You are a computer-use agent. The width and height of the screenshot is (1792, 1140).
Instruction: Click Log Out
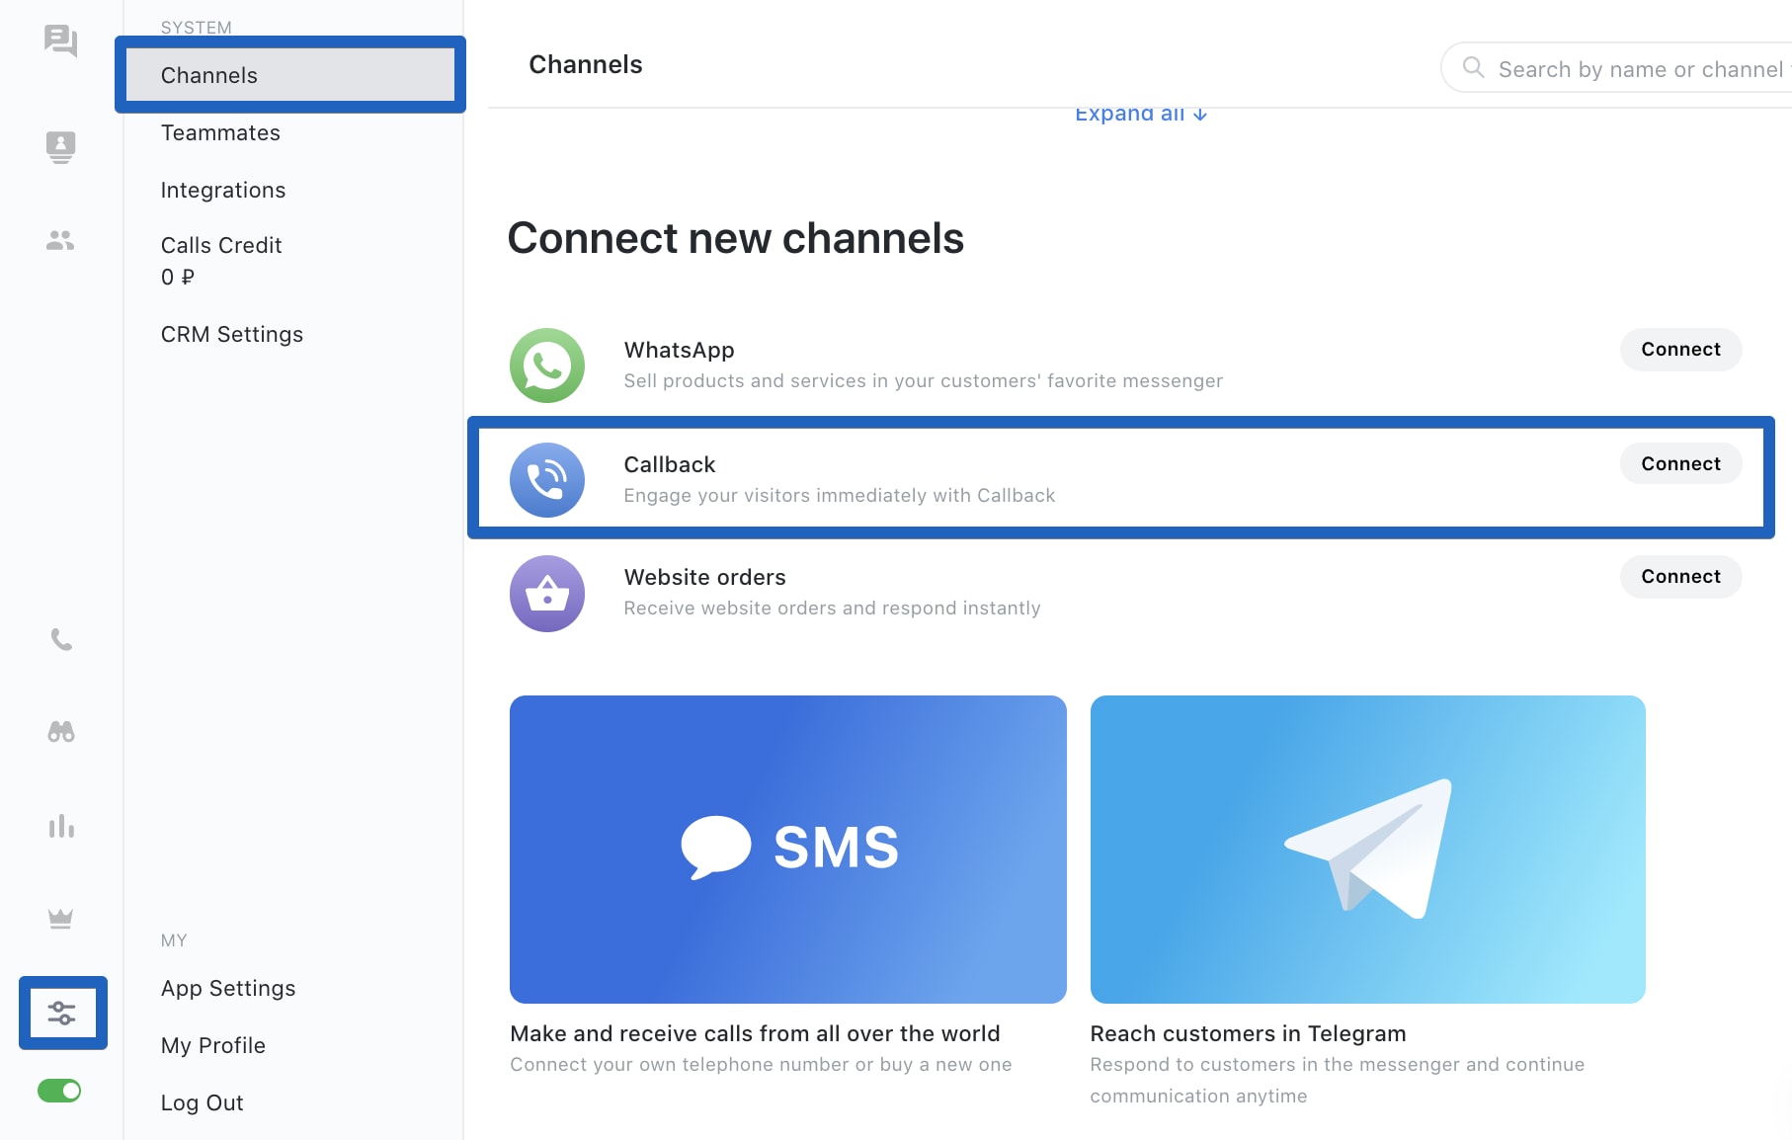tap(202, 1102)
